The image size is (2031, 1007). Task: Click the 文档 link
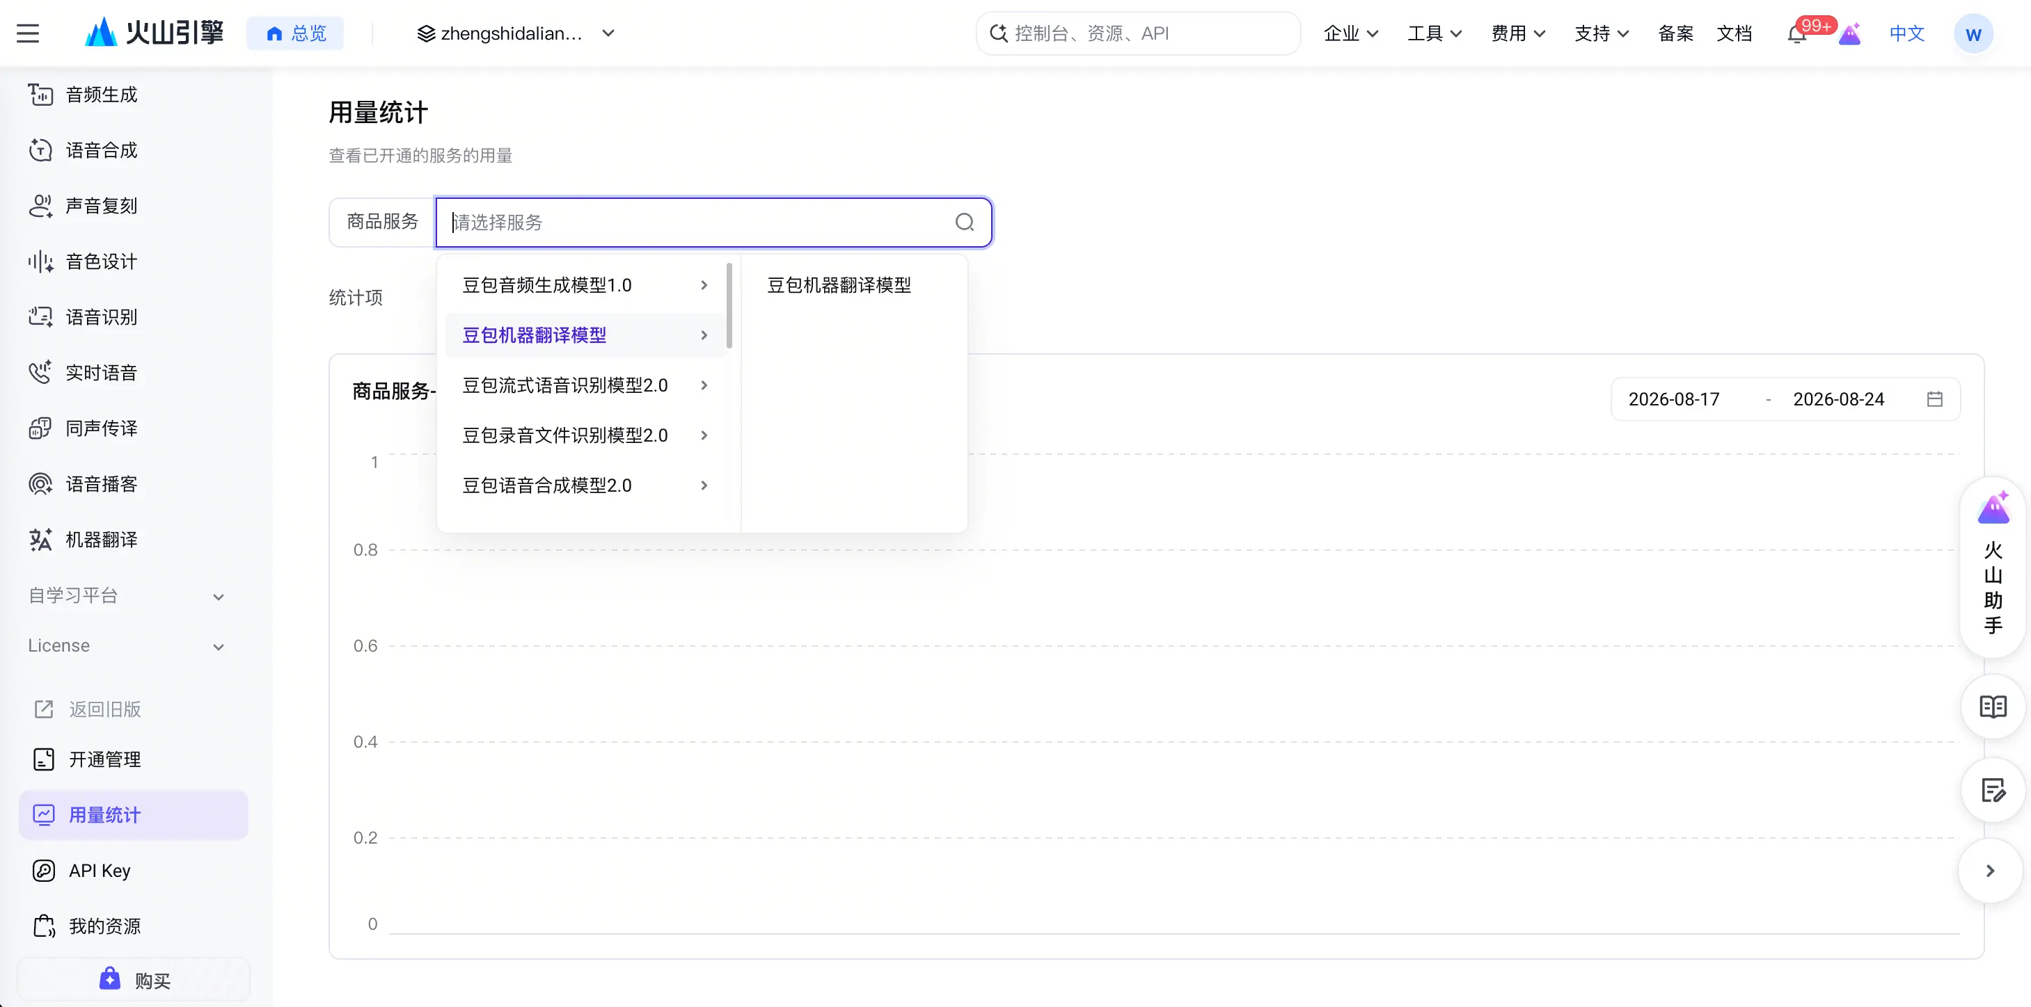click(1734, 33)
